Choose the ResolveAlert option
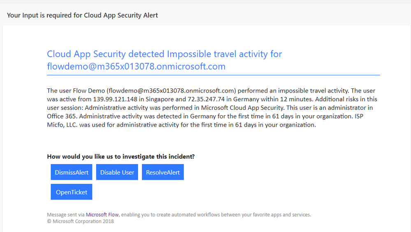This screenshot has height=232, width=411. [x=163, y=172]
